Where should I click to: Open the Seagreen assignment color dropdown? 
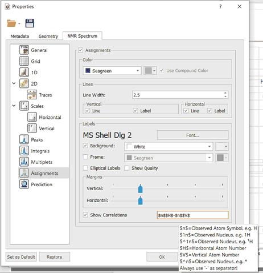112,71
